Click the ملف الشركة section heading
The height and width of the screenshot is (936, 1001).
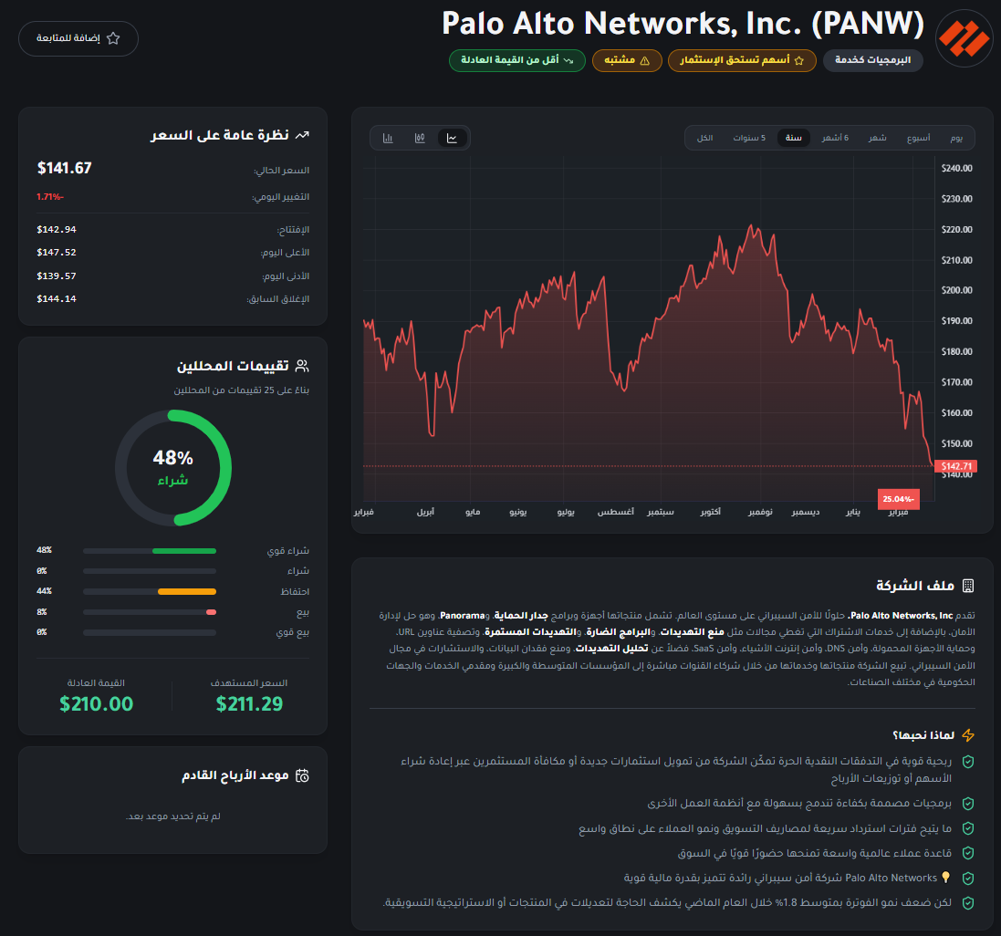pyautogui.click(x=915, y=586)
